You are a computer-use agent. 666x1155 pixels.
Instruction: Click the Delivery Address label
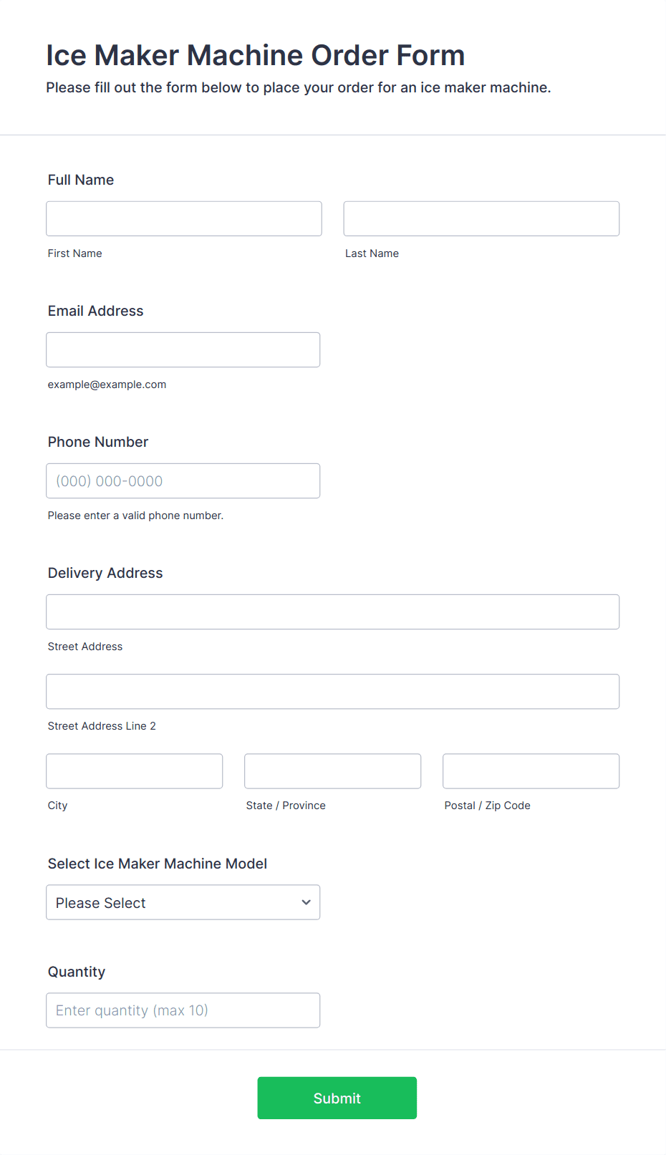coord(105,573)
